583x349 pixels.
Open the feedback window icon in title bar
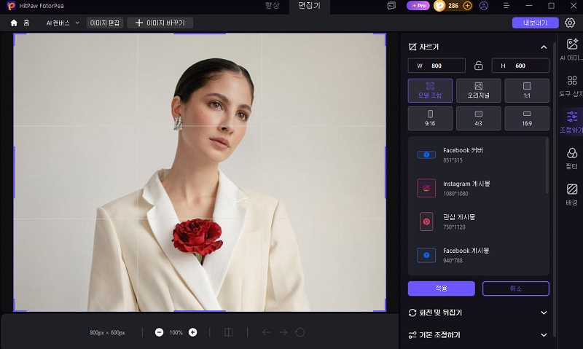391,6
